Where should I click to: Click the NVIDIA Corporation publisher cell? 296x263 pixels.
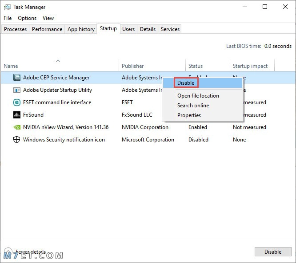point(145,127)
